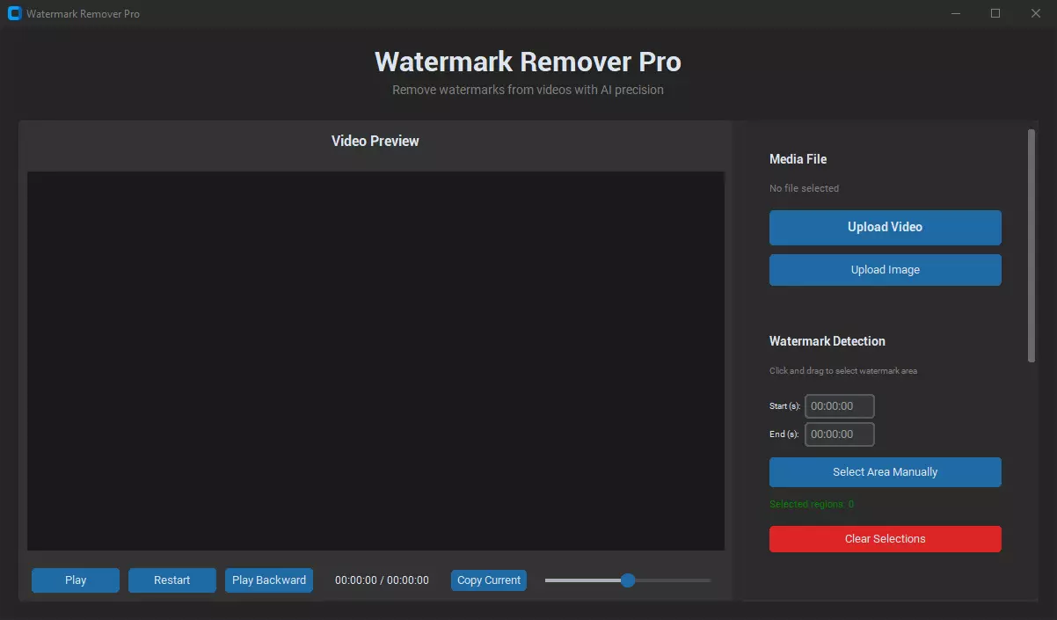
Task: Click the Start time input field
Action: 839,405
